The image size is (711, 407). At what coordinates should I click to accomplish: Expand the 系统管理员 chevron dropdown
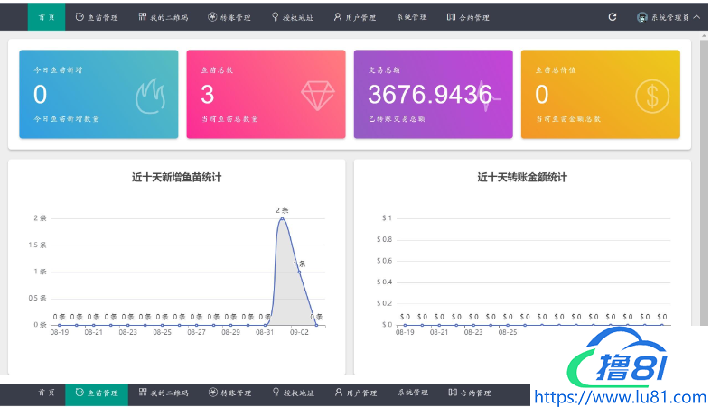(x=697, y=17)
